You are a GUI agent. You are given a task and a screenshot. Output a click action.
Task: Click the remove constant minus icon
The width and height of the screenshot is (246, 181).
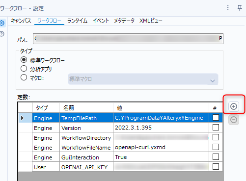pyautogui.click(x=234, y=120)
